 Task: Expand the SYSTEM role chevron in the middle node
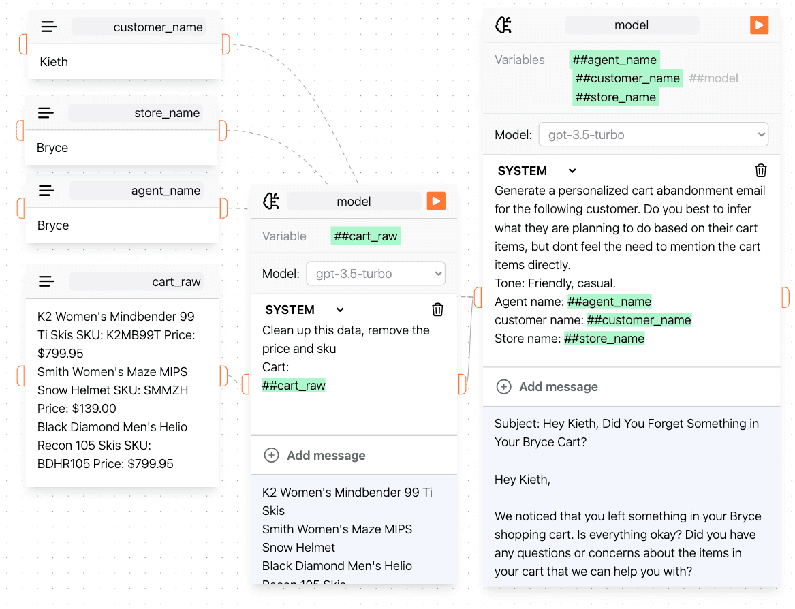coord(339,309)
